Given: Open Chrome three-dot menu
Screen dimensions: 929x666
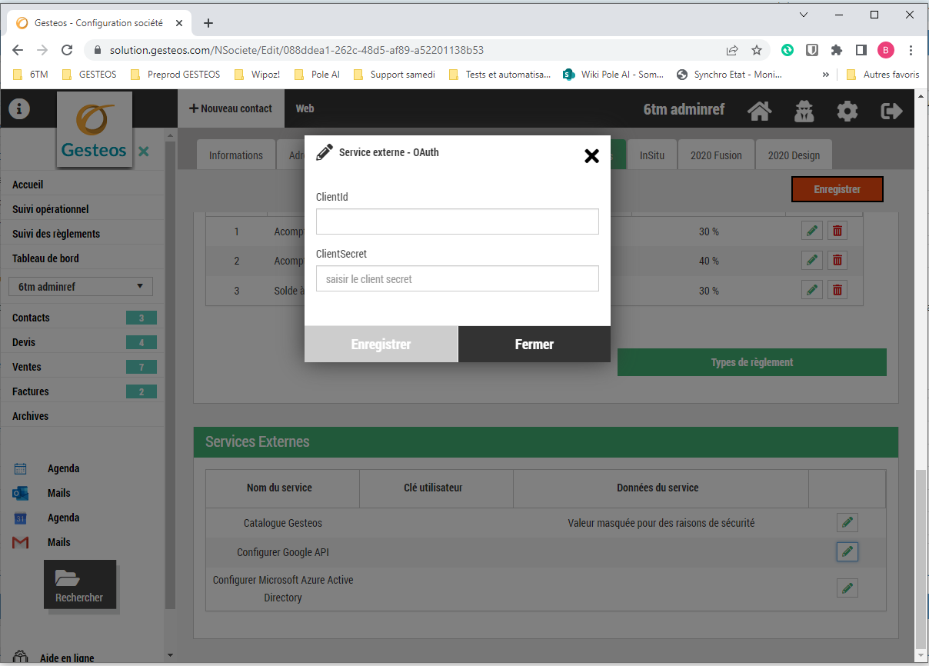Looking at the screenshot, I should coord(911,50).
